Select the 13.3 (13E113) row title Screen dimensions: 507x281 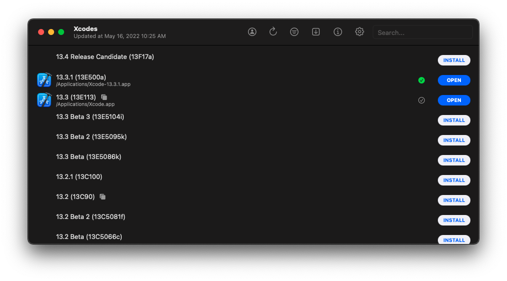(x=76, y=97)
